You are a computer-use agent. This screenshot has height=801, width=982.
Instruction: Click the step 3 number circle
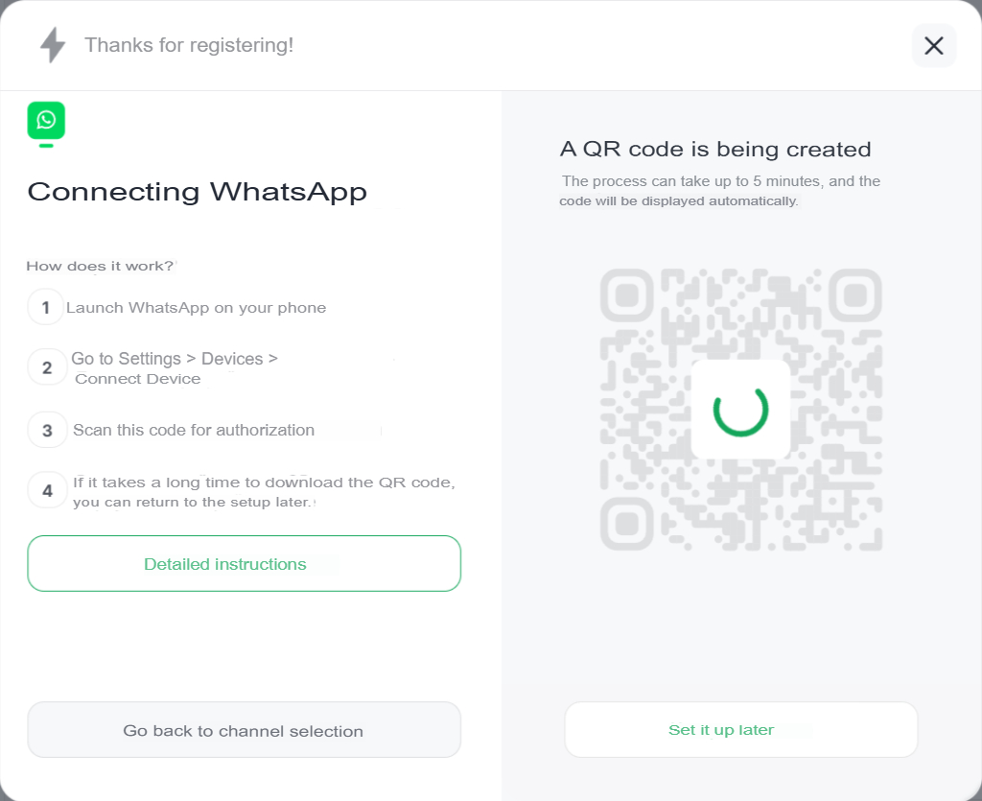pyautogui.click(x=46, y=431)
